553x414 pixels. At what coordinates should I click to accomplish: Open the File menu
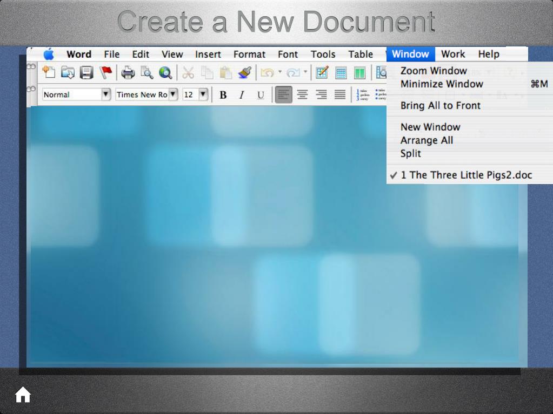tap(112, 54)
